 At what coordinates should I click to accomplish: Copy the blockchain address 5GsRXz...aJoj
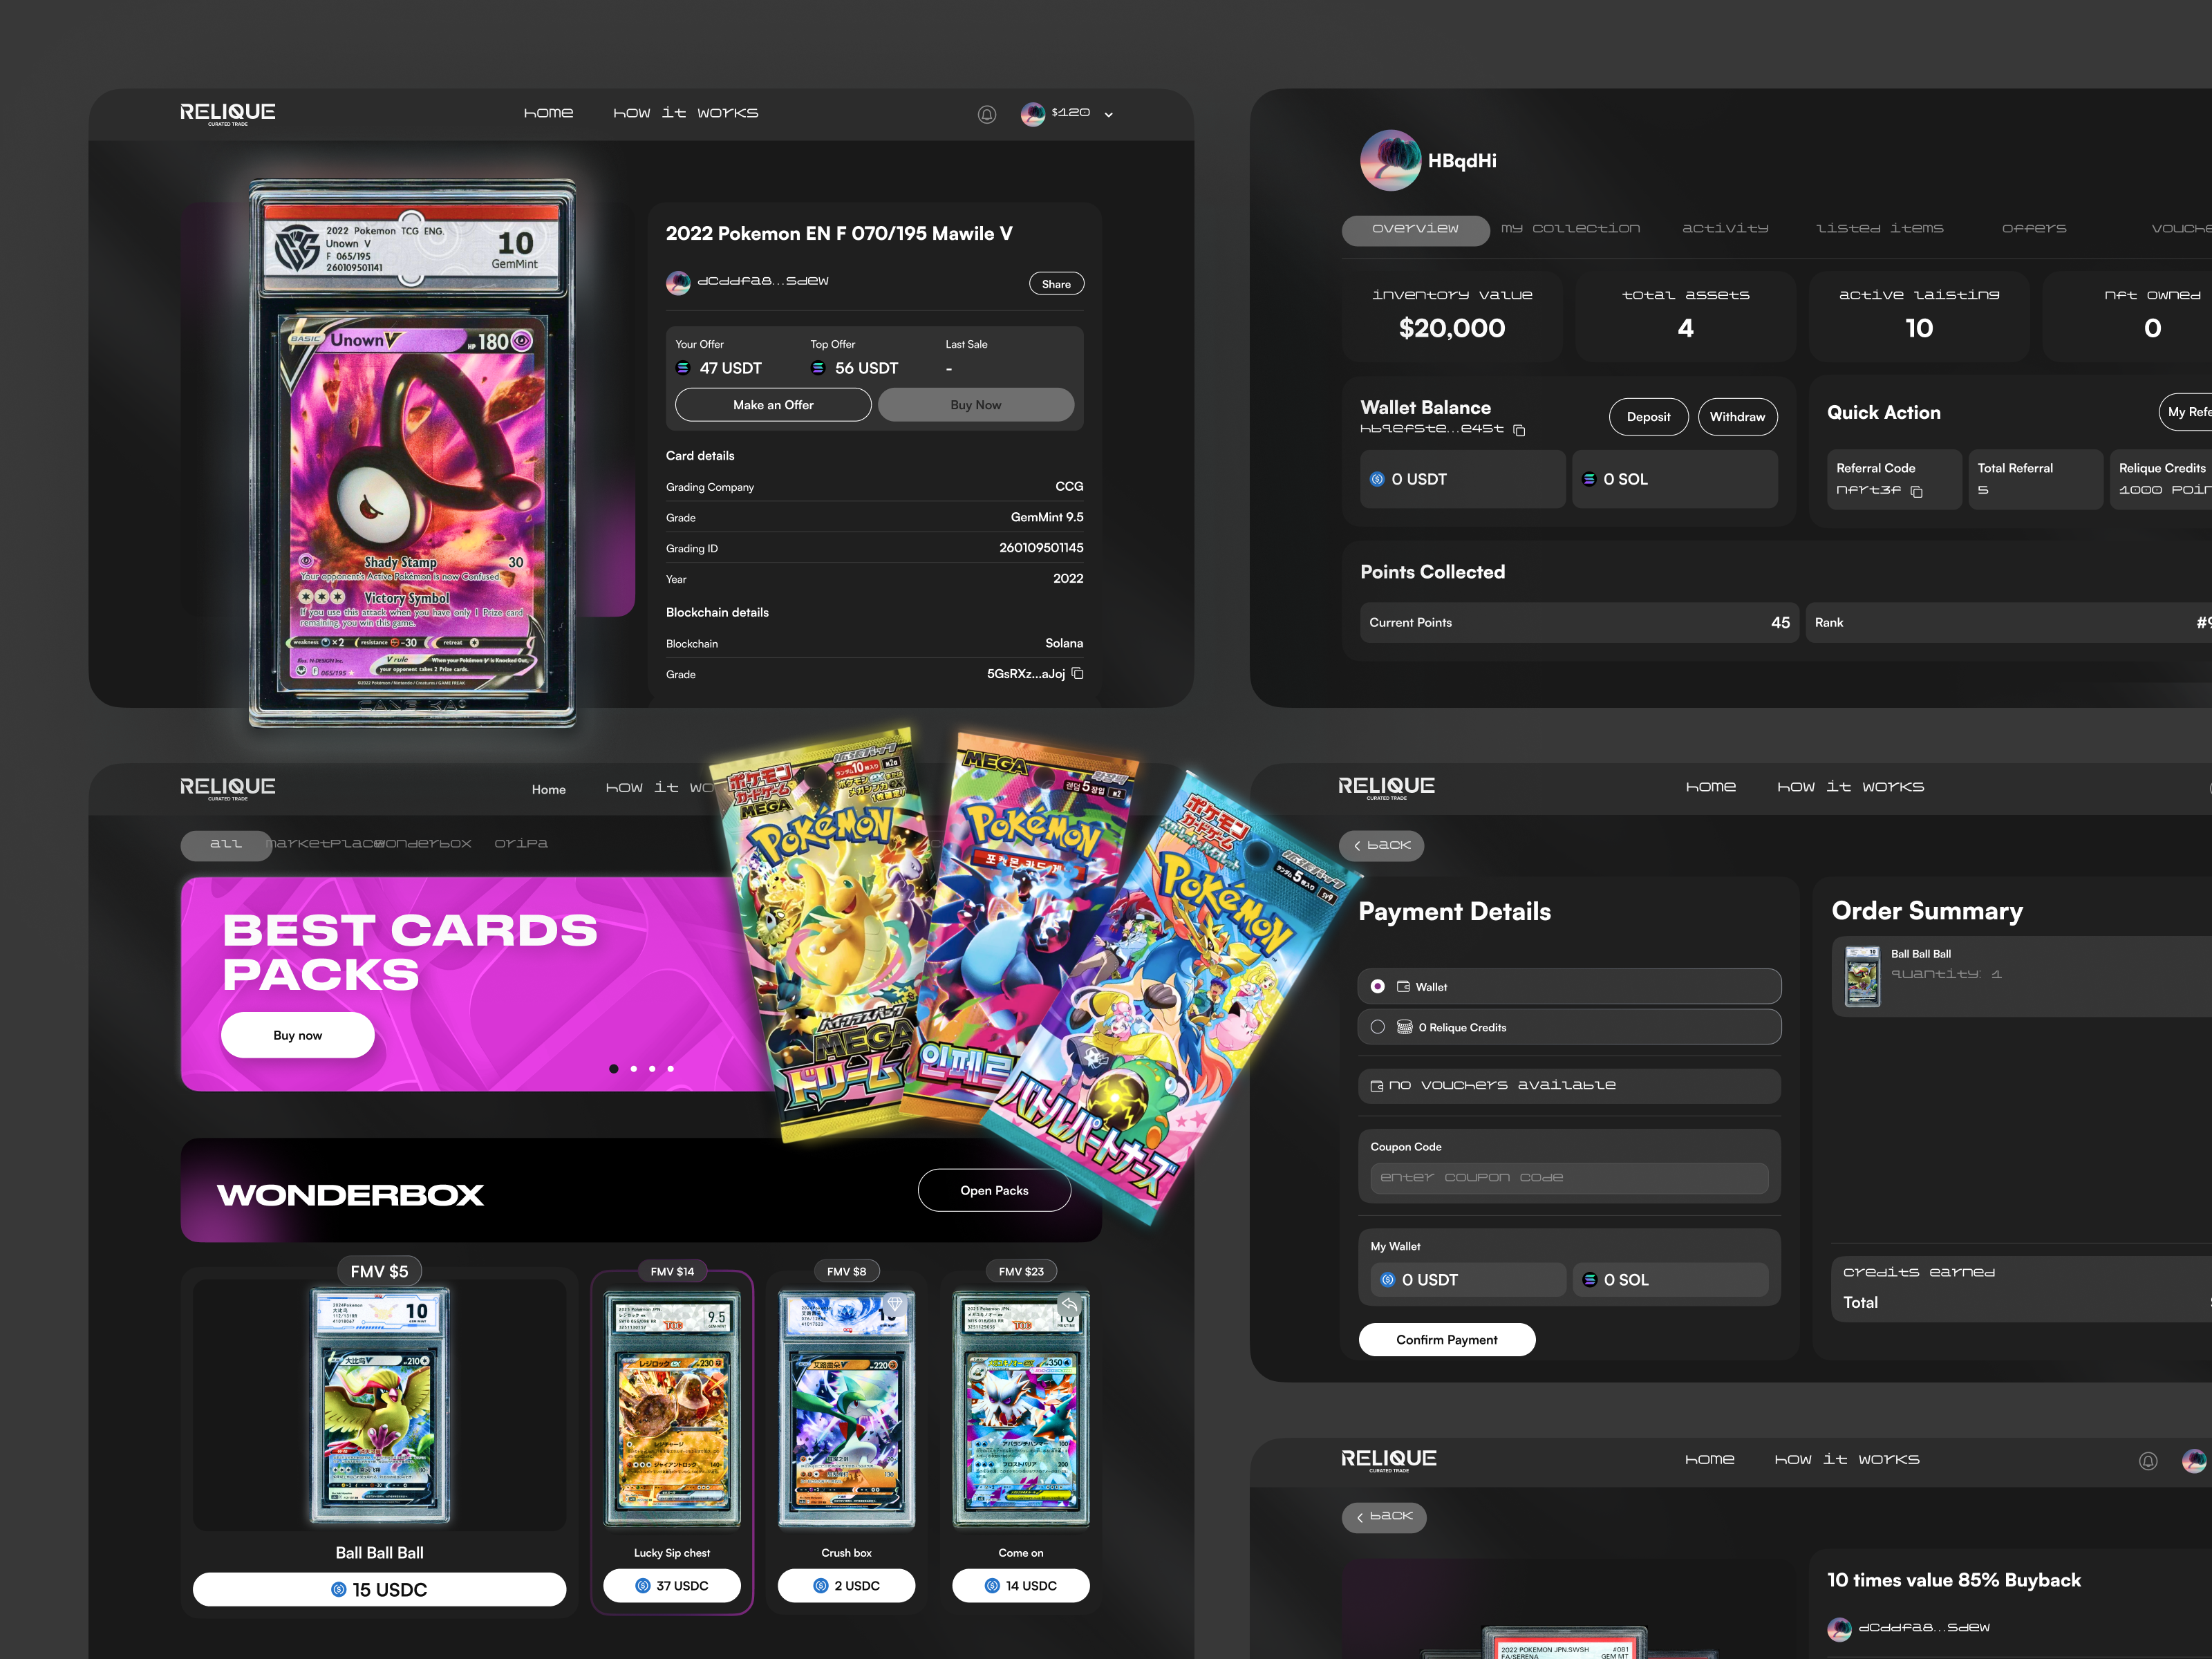click(x=1077, y=673)
